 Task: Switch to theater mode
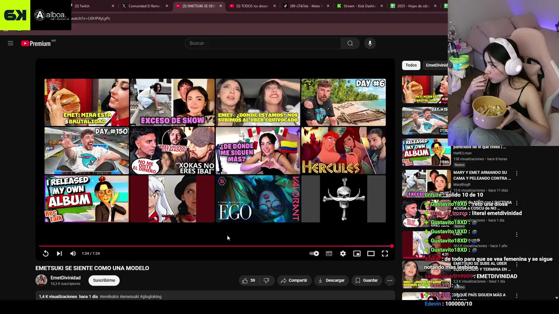371,253
